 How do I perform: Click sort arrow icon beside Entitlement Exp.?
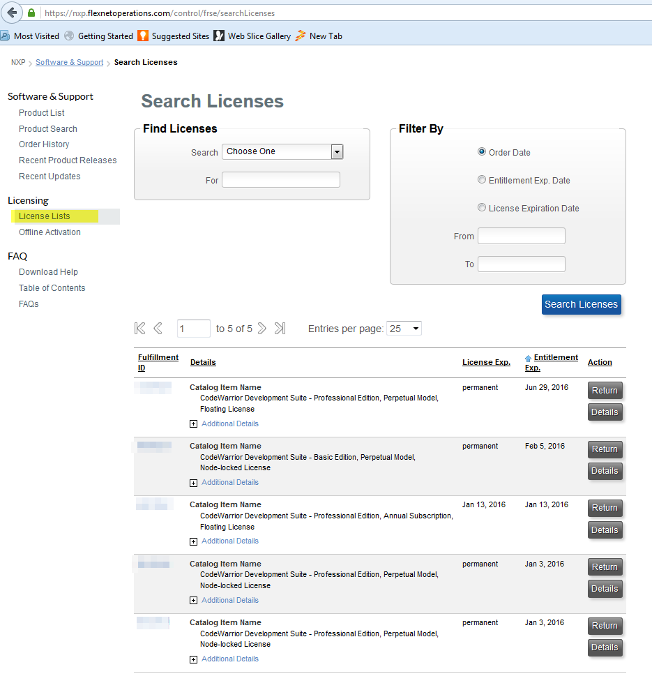coord(528,358)
